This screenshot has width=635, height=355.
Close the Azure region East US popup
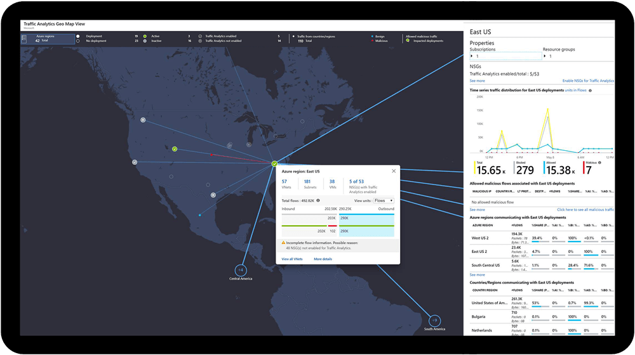pyautogui.click(x=394, y=171)
